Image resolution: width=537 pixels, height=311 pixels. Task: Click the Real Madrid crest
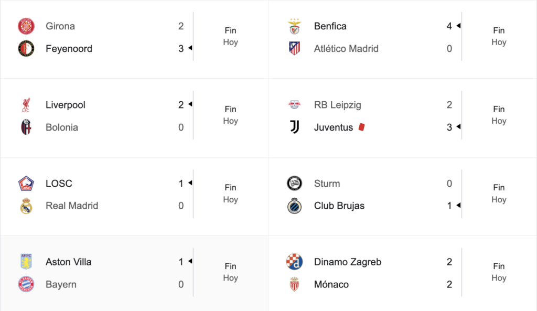coord(26,206)
